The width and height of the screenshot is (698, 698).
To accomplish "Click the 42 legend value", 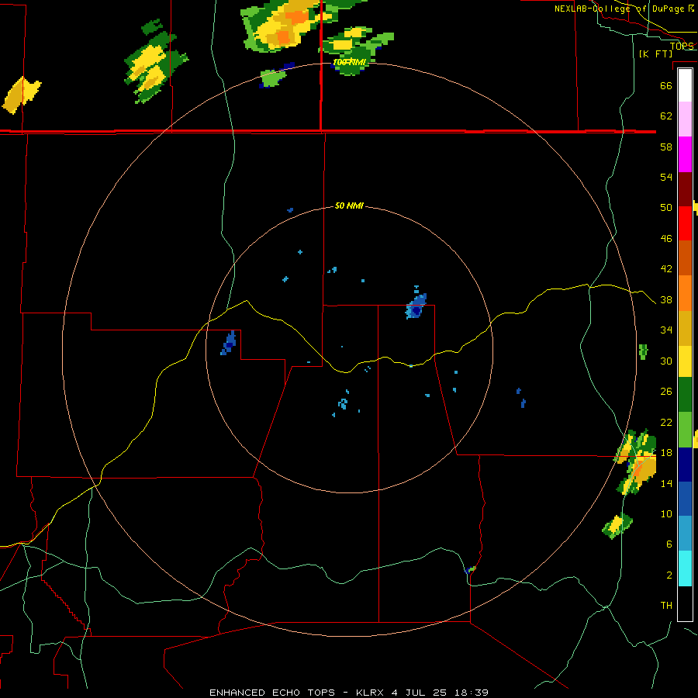I will (666, 269).
